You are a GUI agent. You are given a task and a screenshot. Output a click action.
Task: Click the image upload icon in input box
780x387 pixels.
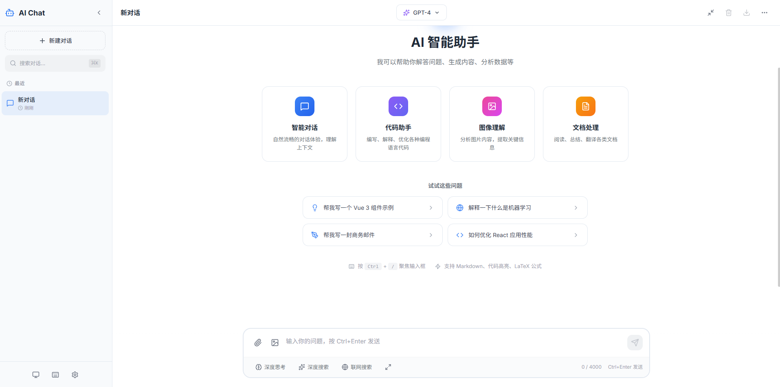point(275,343)
